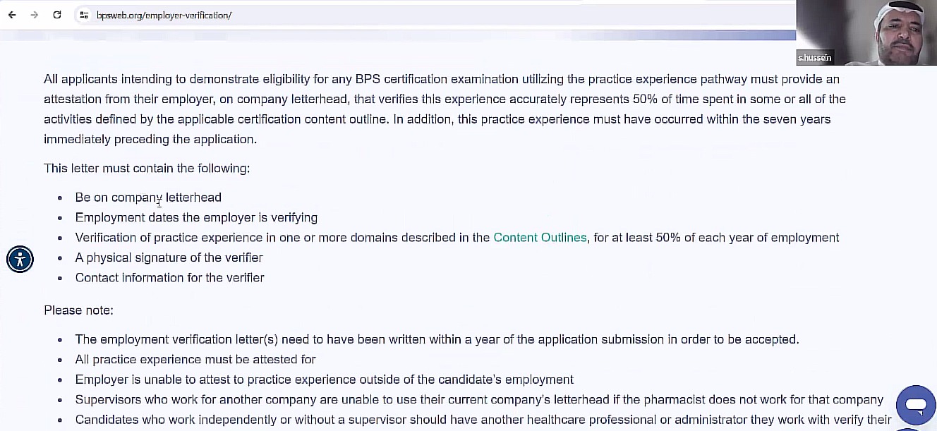Follow the Content Outlines link

pyautogui.click(x=540, y=238)
